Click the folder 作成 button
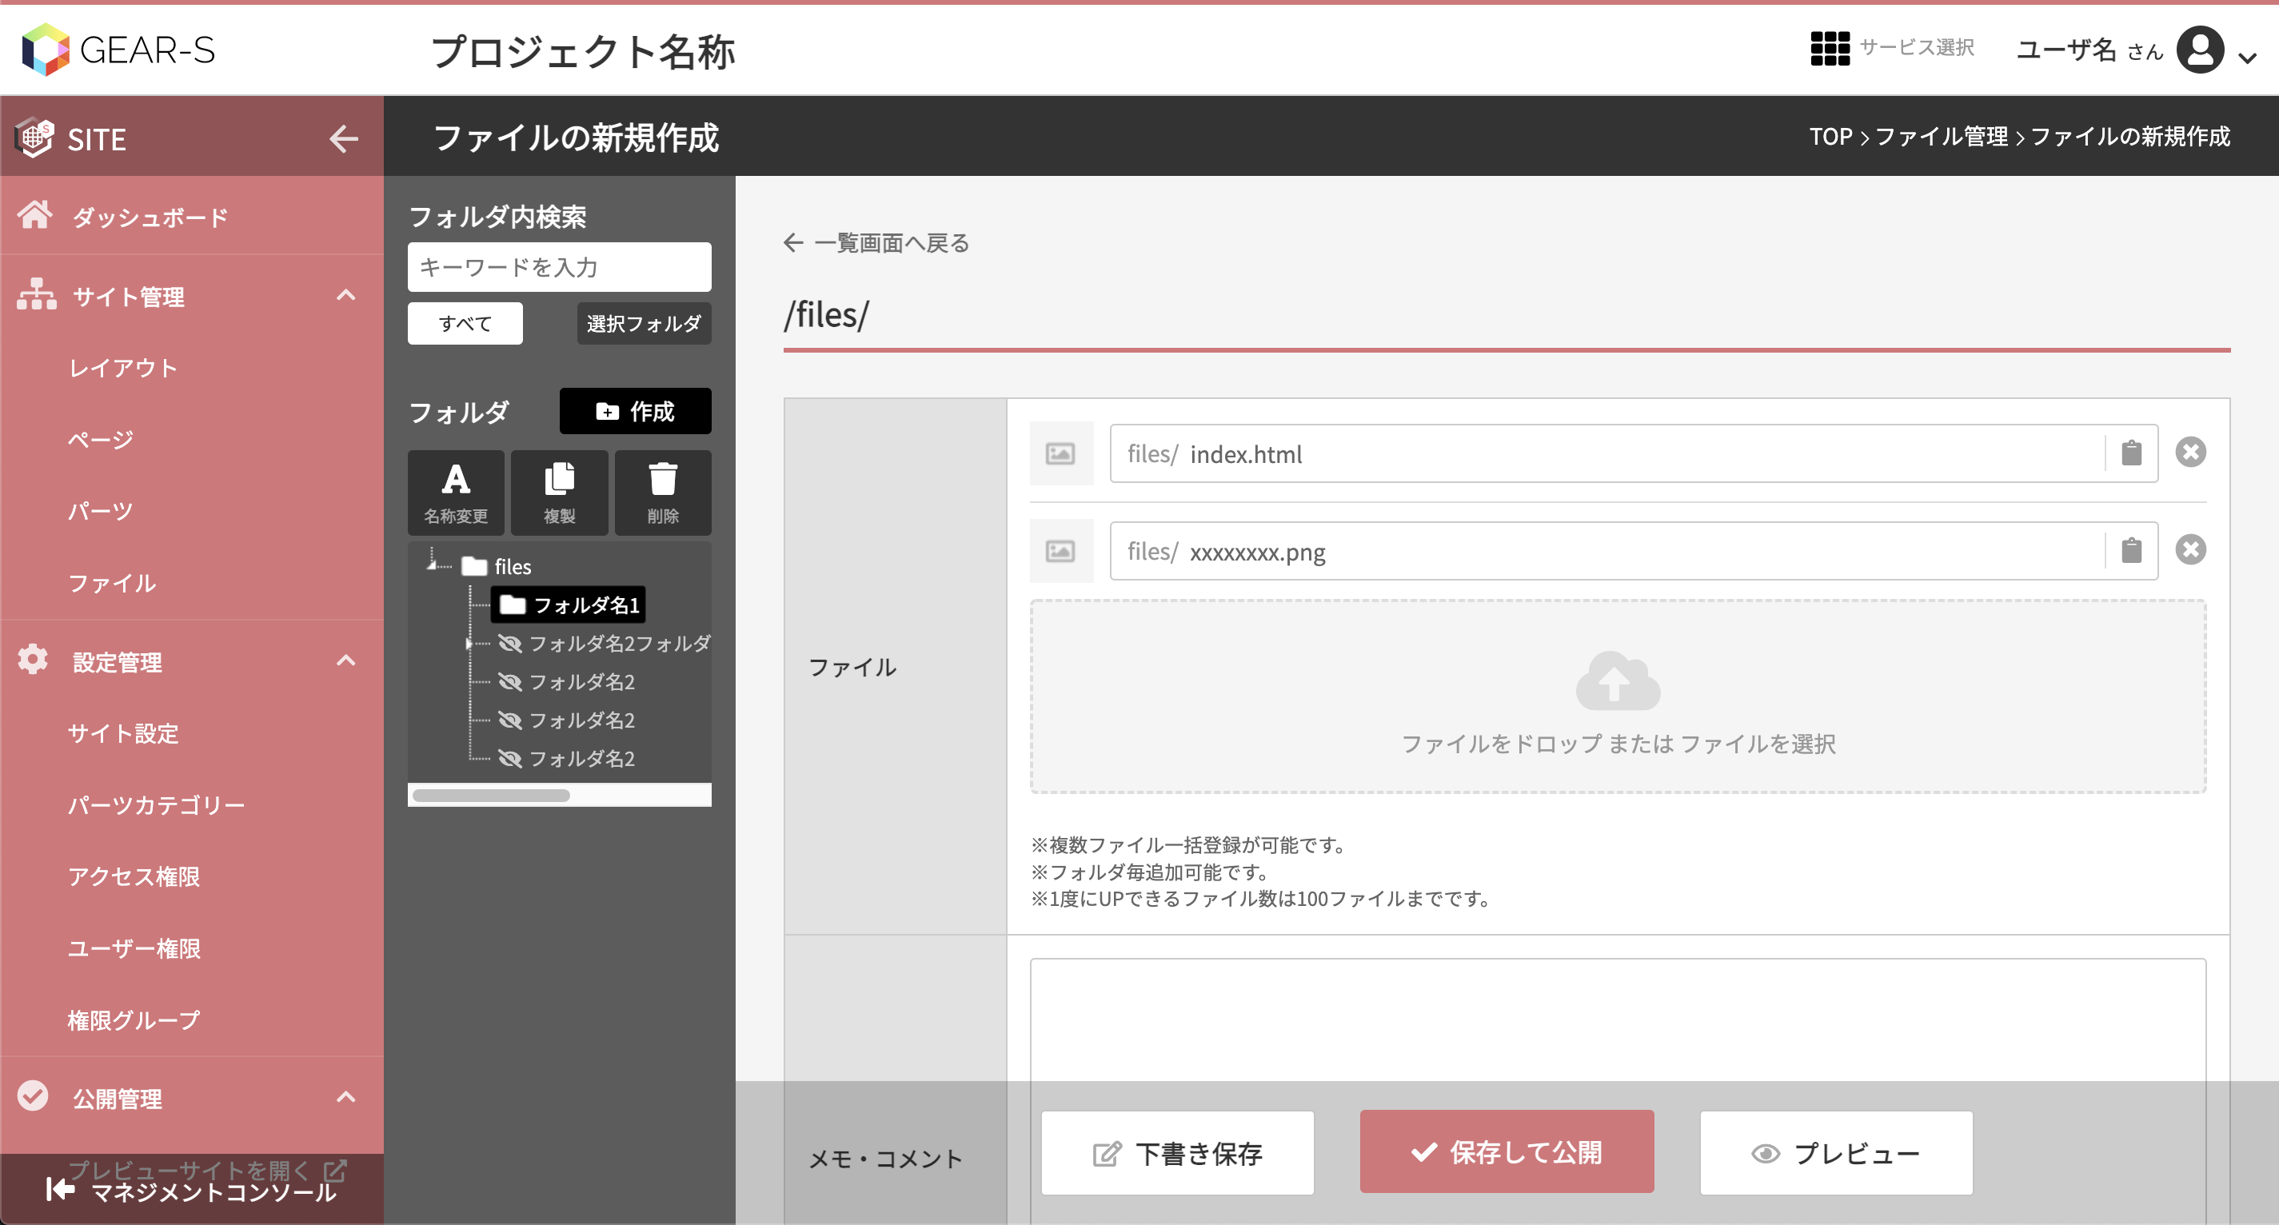Screen dimensions: 2279x1225 pos(635,411)
